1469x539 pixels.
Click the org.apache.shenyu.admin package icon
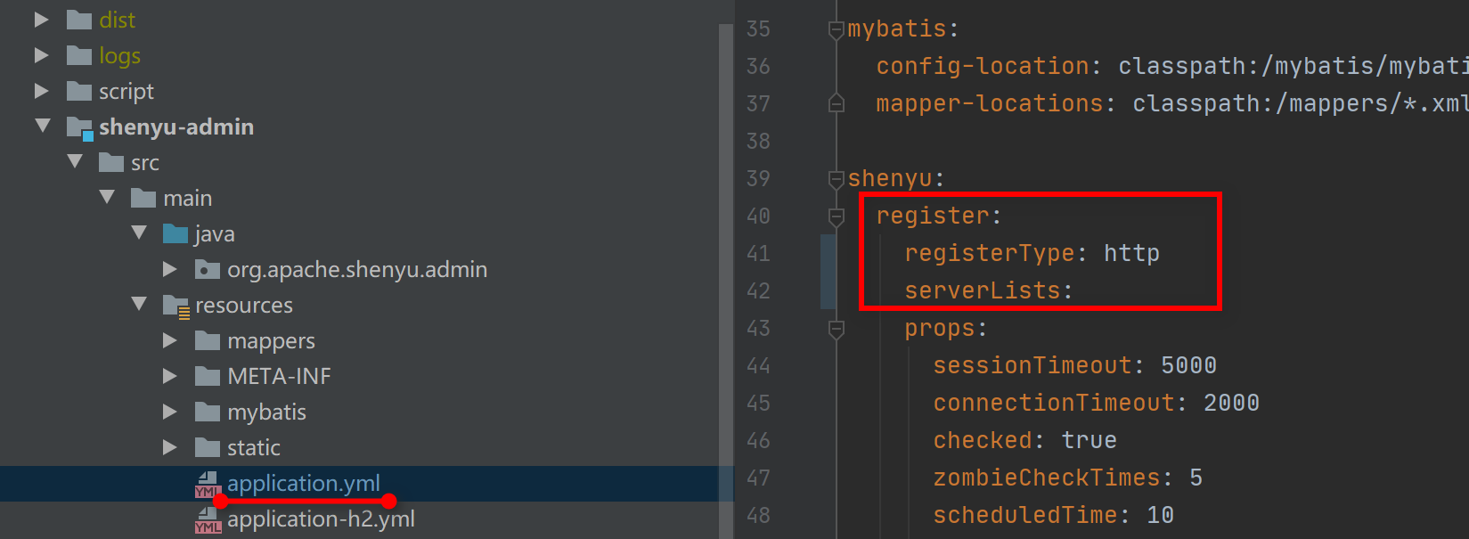208,270
